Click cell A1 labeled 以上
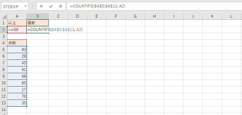Screen dimensions: 242x115 point(17,23)
